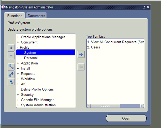Screen dimensions: 161x128
Task: Select the Functions tab
Action: pyautogui.click(x=15, y=16)
